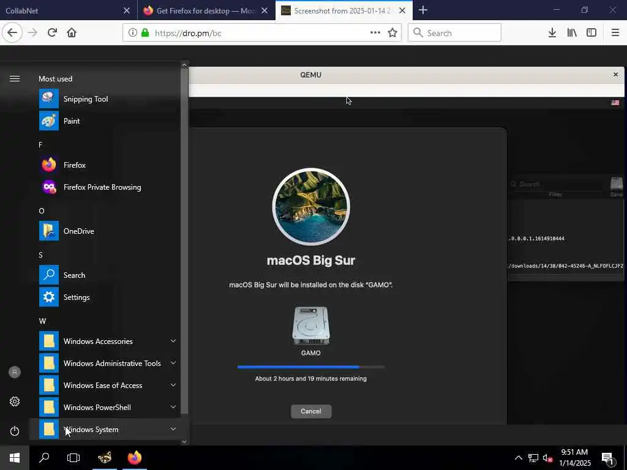Close the CollabNet tab
Image resolution: width=627 pixels, height=470 pixels.
127,10
